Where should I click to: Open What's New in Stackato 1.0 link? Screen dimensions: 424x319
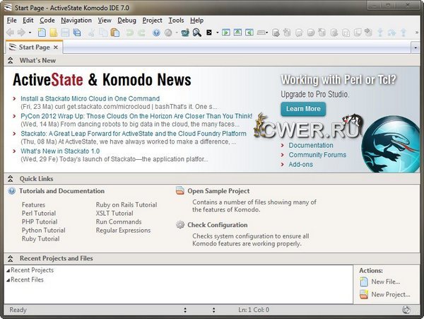(60, 151)
